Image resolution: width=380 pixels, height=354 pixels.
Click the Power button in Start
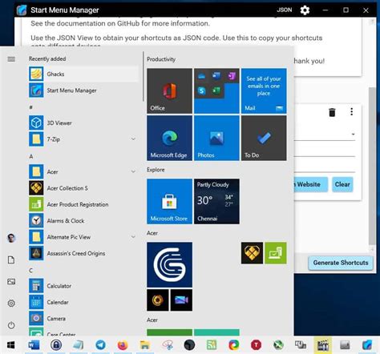point(11,325)
